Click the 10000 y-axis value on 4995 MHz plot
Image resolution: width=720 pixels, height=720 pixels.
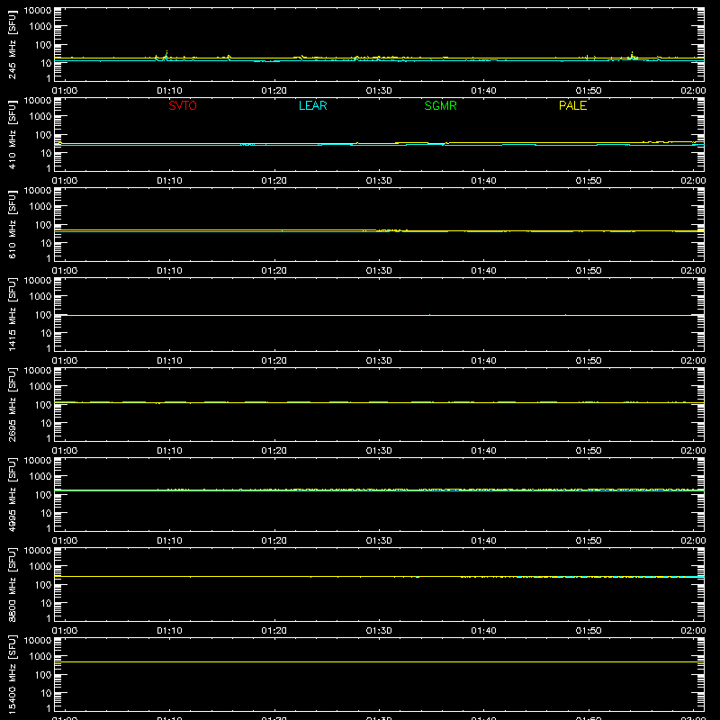coord(38,461)
